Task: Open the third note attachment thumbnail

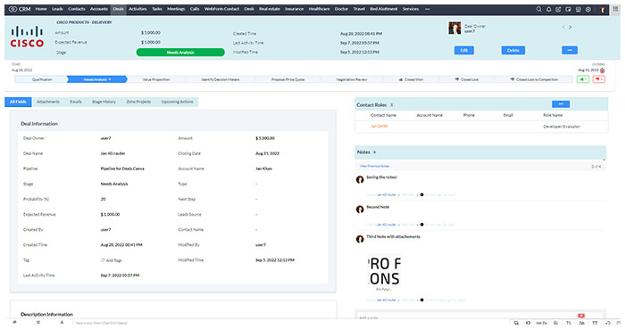Action: pyautogui.click(x=384, y=271)
